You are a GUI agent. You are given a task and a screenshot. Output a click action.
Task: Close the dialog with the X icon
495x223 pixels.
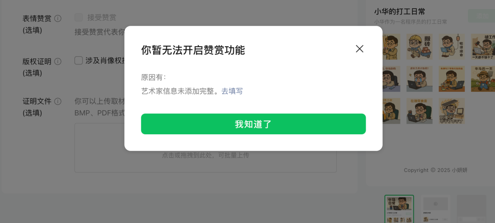[360, 49]
